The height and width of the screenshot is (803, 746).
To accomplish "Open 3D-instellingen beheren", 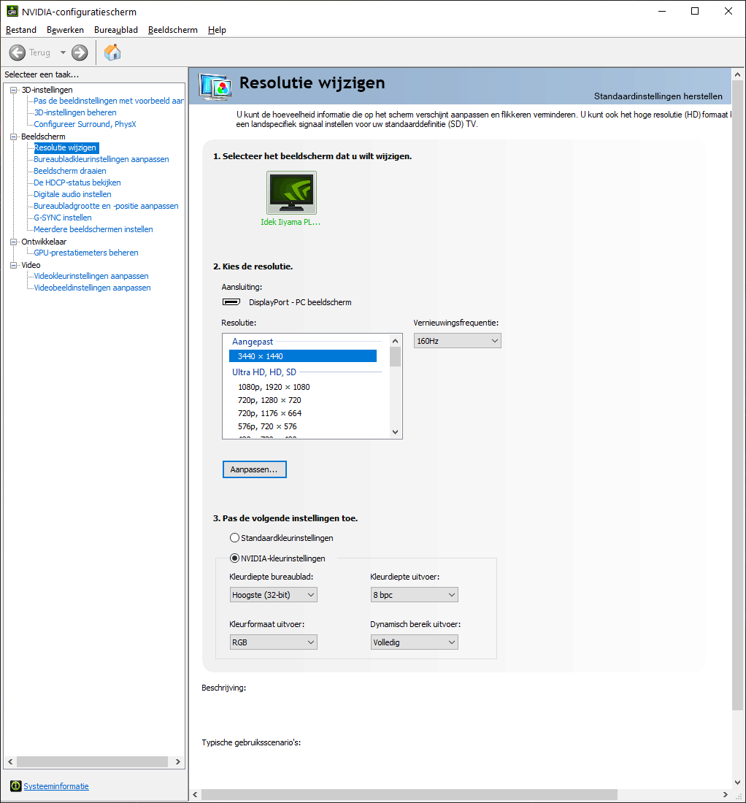I will 75,112.
